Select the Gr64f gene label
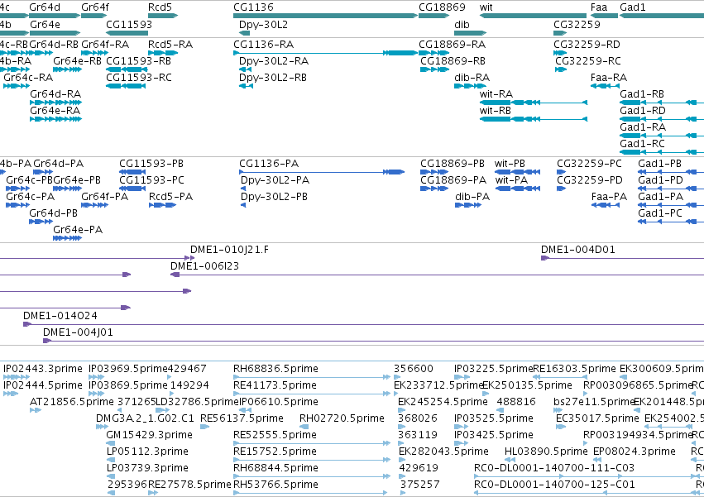The image size is (704, 497). (x=95, y=7)
